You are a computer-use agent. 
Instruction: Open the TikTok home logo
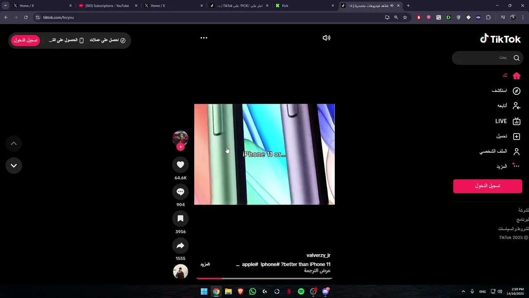click(x=500, y=39)
